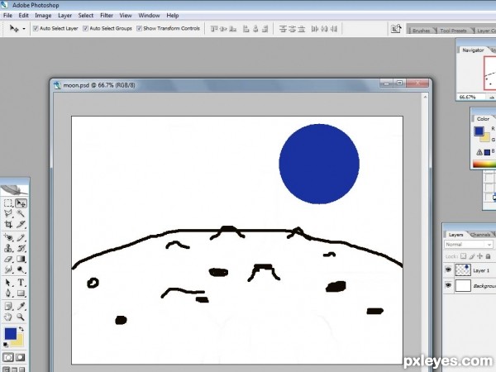Screen dimensions: 496x372
Task: Click distribute top edges icon
Action: point(283,29)
